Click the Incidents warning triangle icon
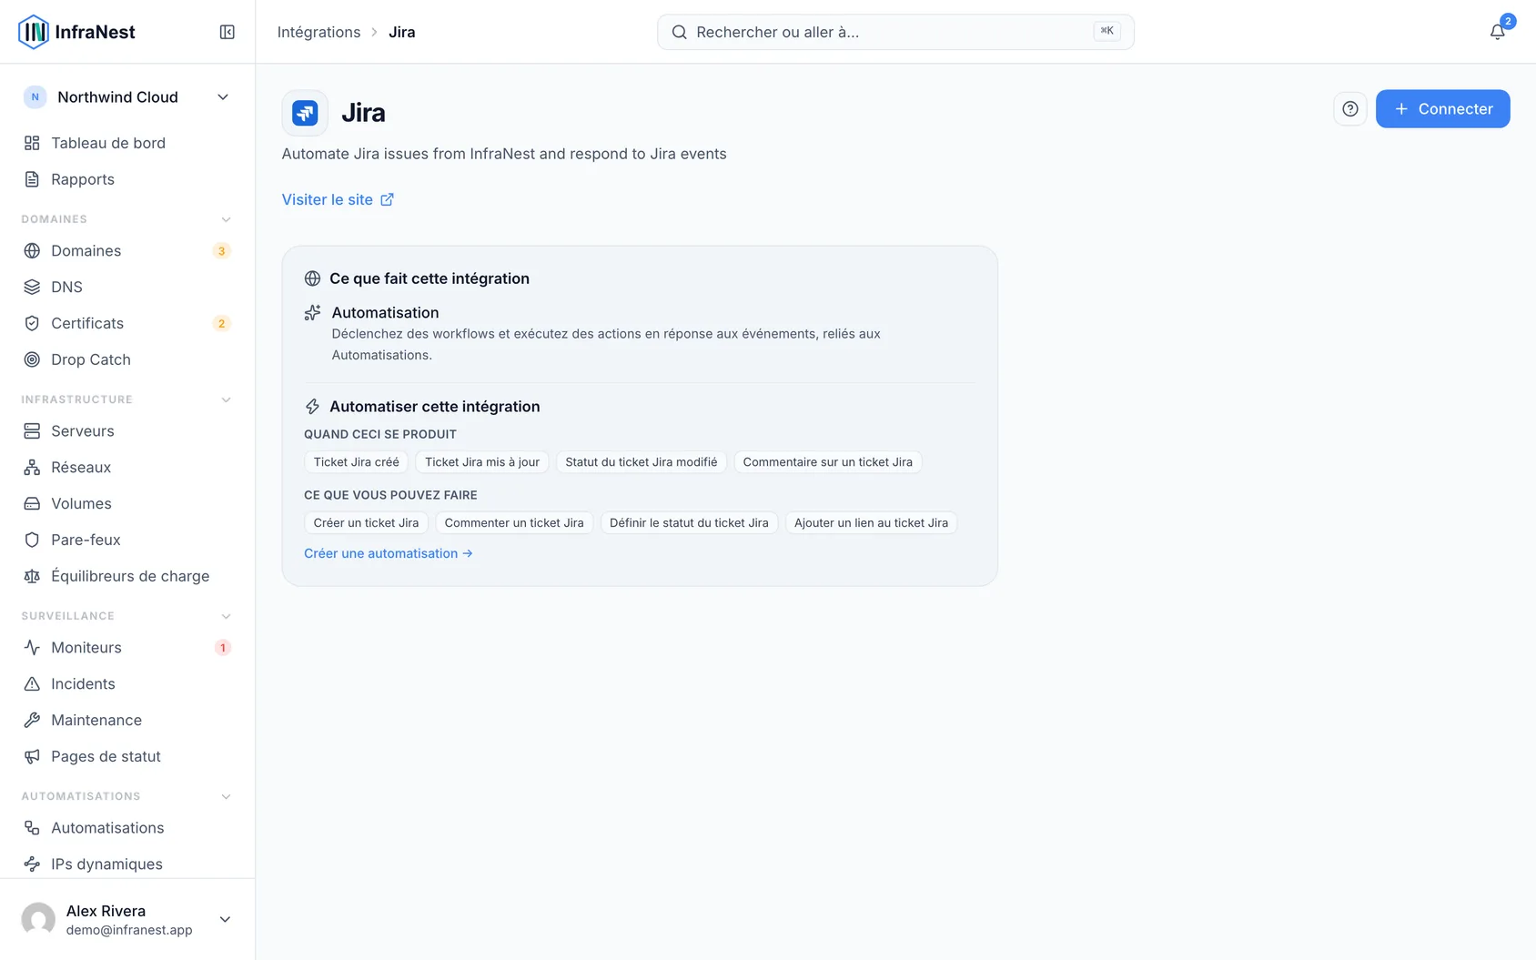Image resolution: width=1536 pixels, height=960 pixels. pos(32,683)
